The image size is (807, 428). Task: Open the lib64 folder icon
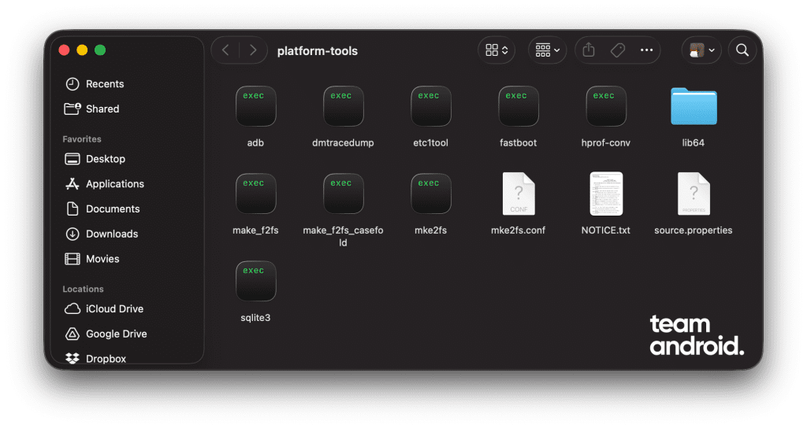pyautogui.click(x=694, y=106)
